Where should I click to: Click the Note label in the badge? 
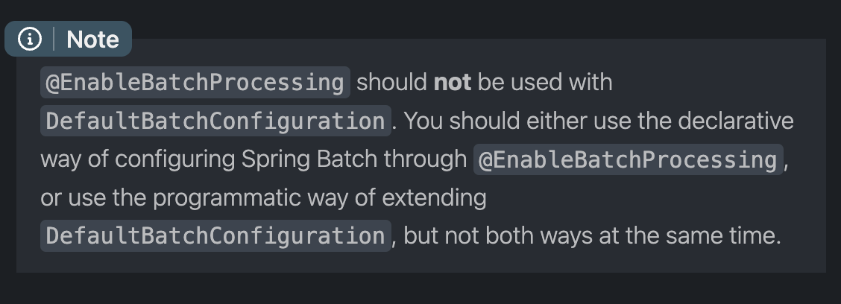pyautogui.click(x=92, y=39)
